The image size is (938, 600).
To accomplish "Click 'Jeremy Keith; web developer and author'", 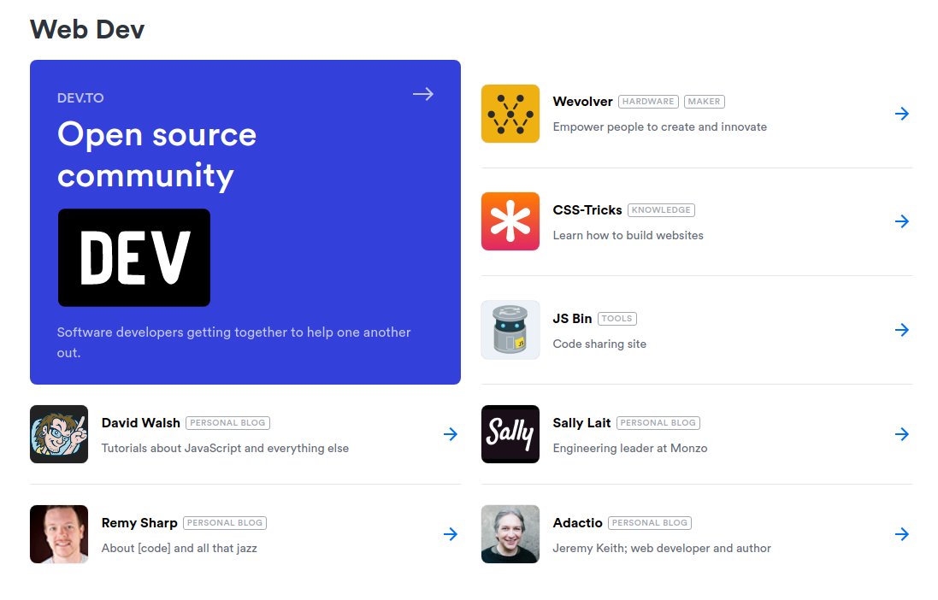I will 662,548.
